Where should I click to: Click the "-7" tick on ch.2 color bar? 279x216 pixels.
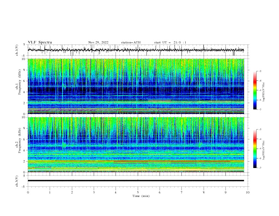pyautogui.click(x=260, y=168)
